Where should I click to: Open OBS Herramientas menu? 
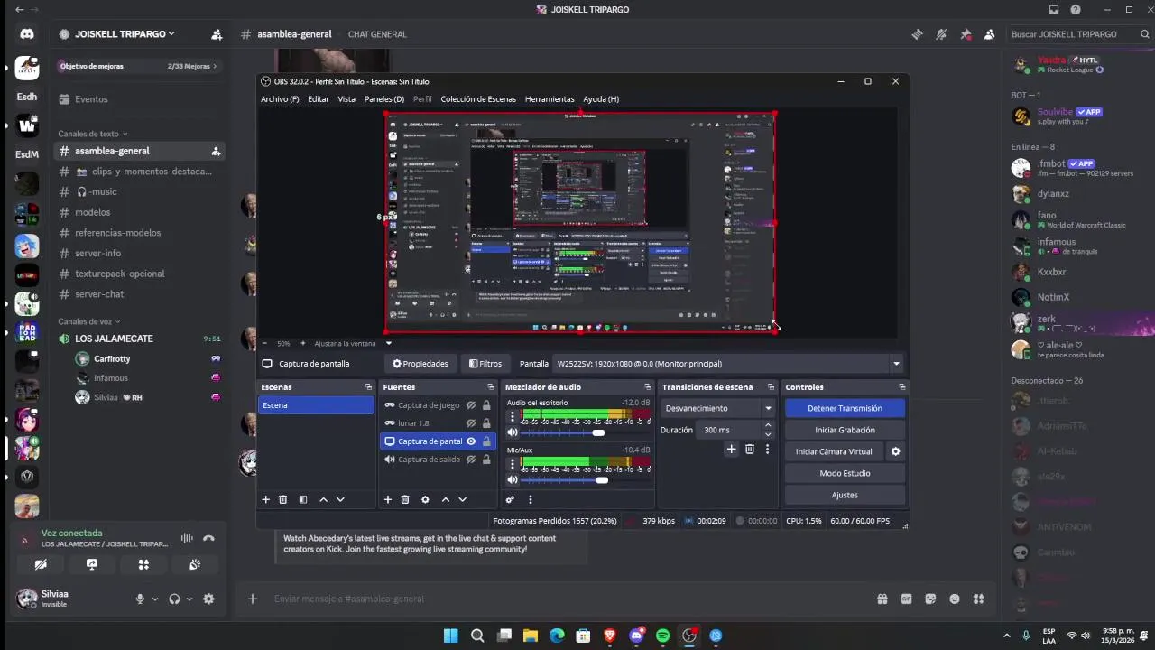click(550, 99)
